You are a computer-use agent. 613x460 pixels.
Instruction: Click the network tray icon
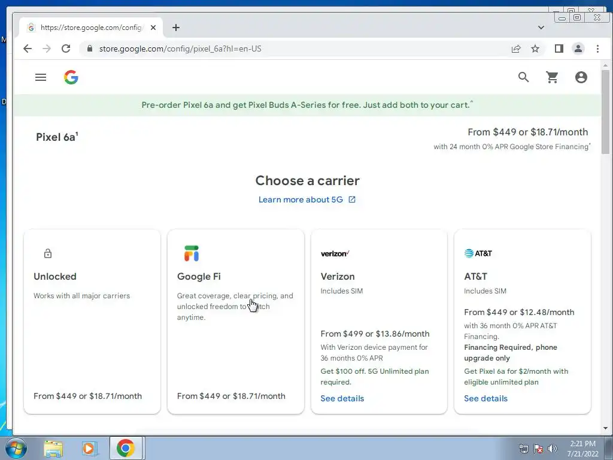click(523, 449)
